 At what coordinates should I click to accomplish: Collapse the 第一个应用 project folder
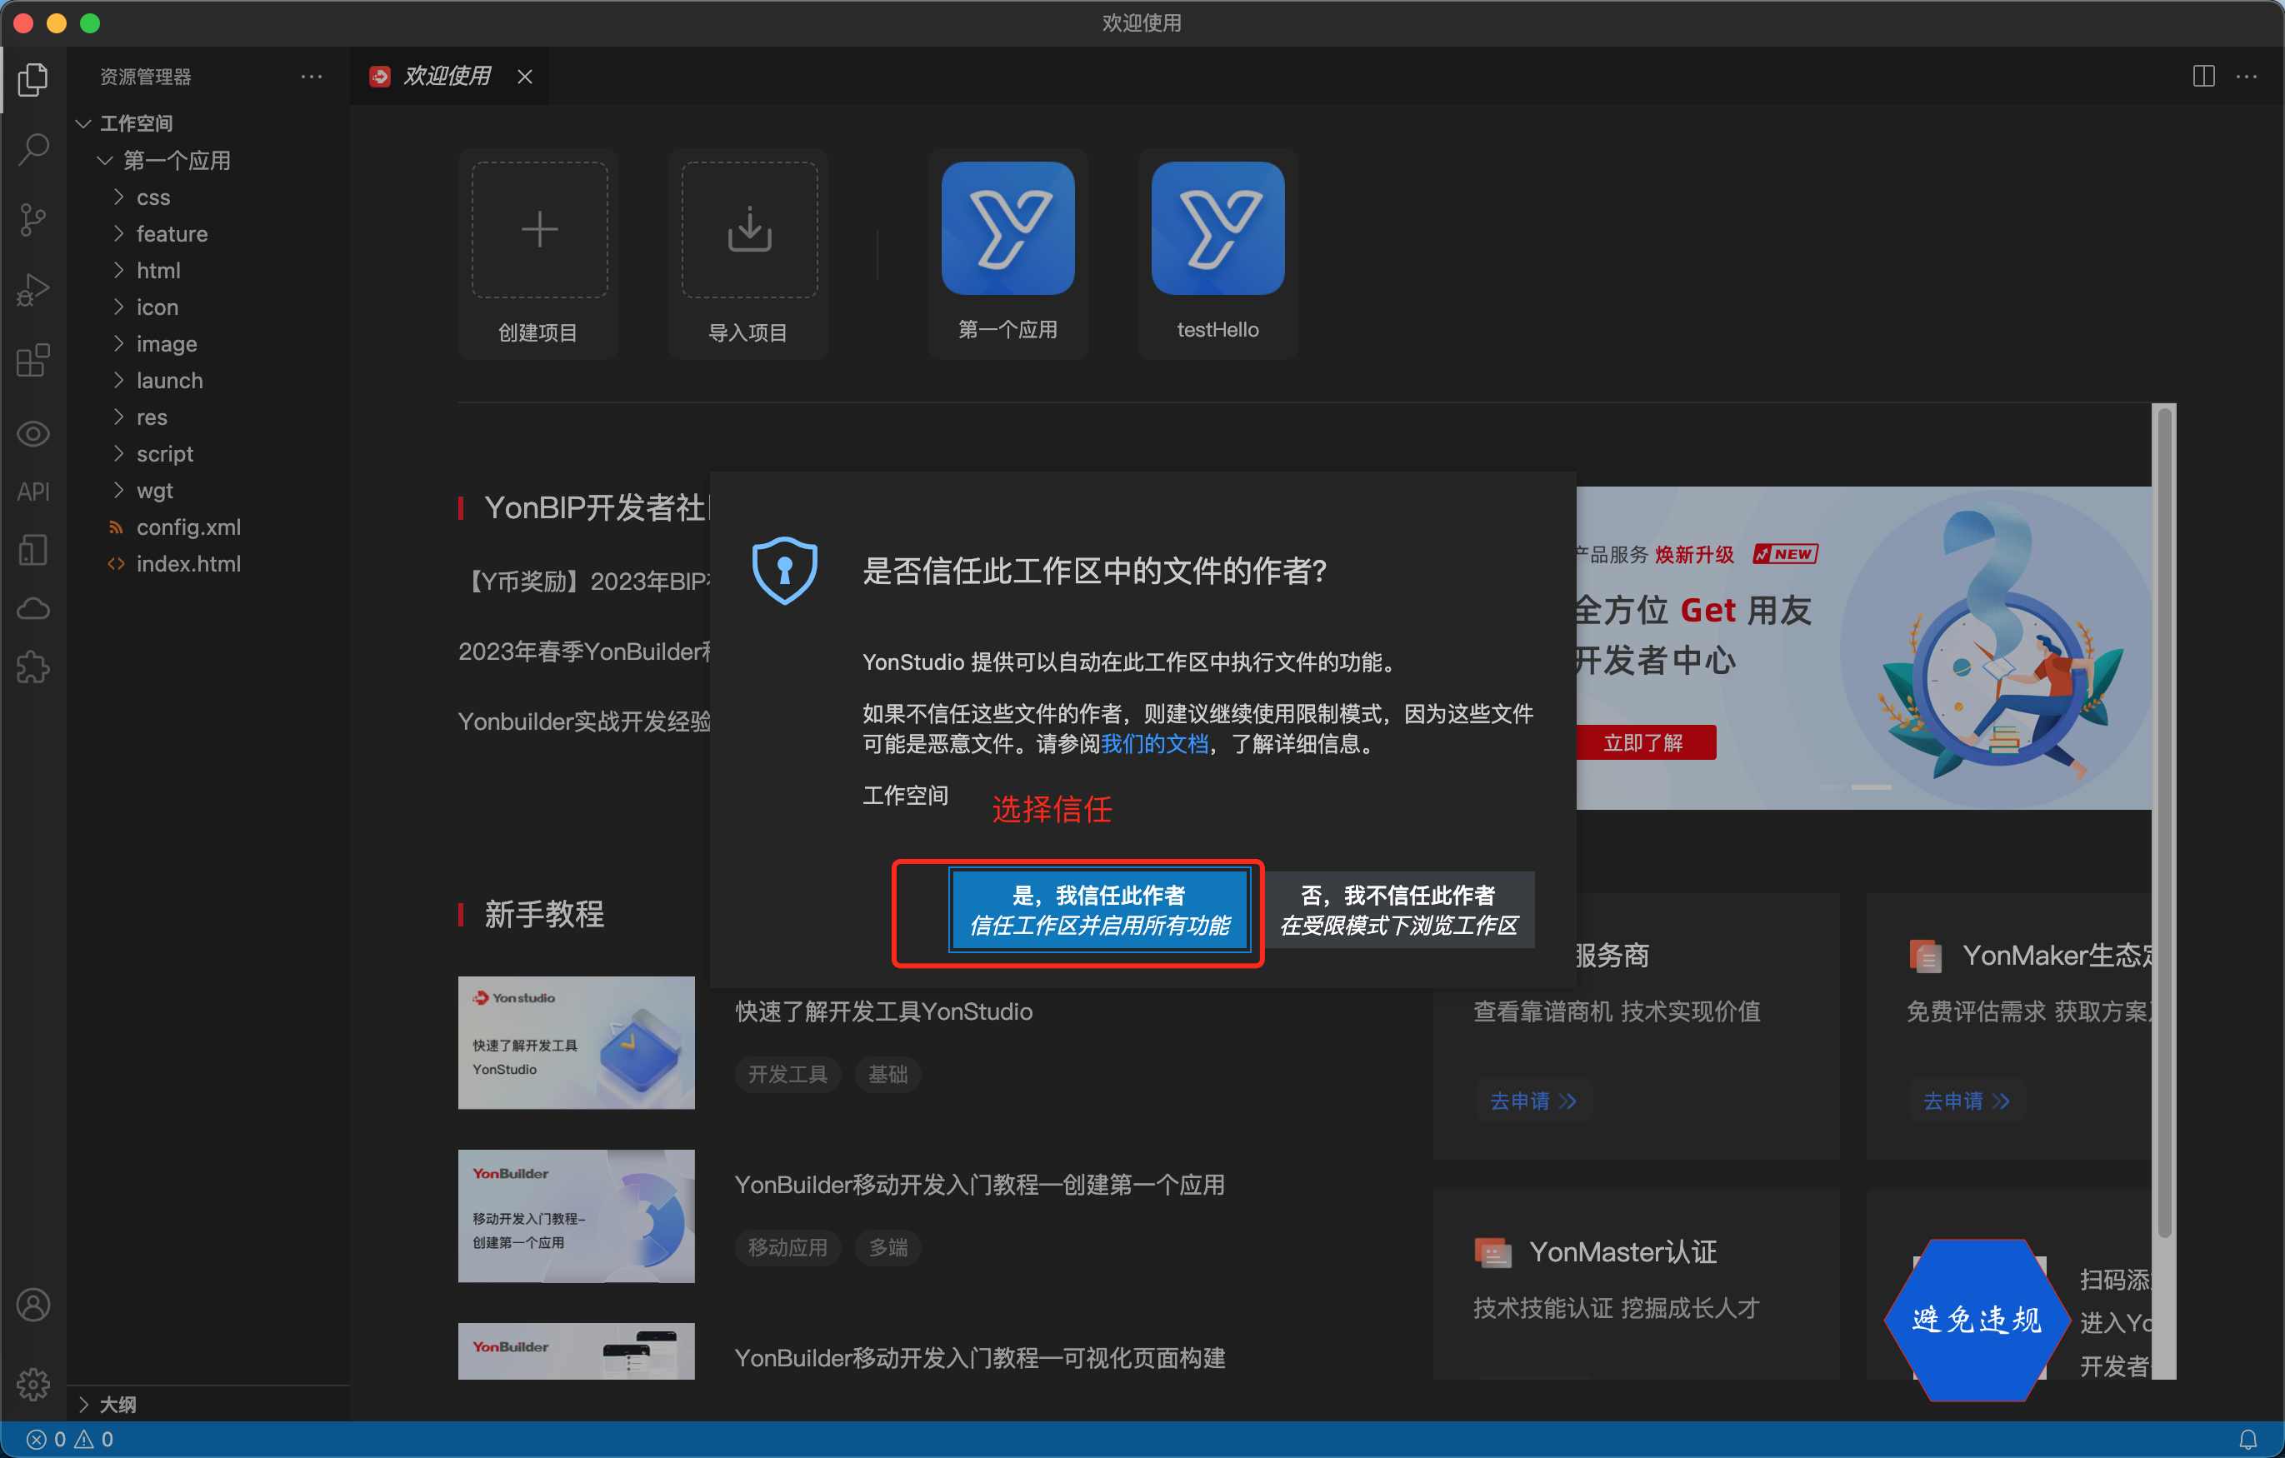(177, 160)
